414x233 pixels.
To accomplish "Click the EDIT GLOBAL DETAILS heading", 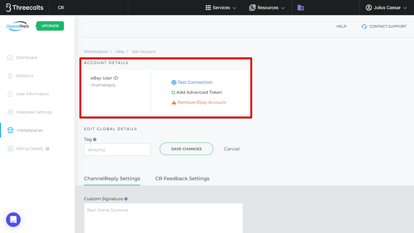I will point(110,129).
